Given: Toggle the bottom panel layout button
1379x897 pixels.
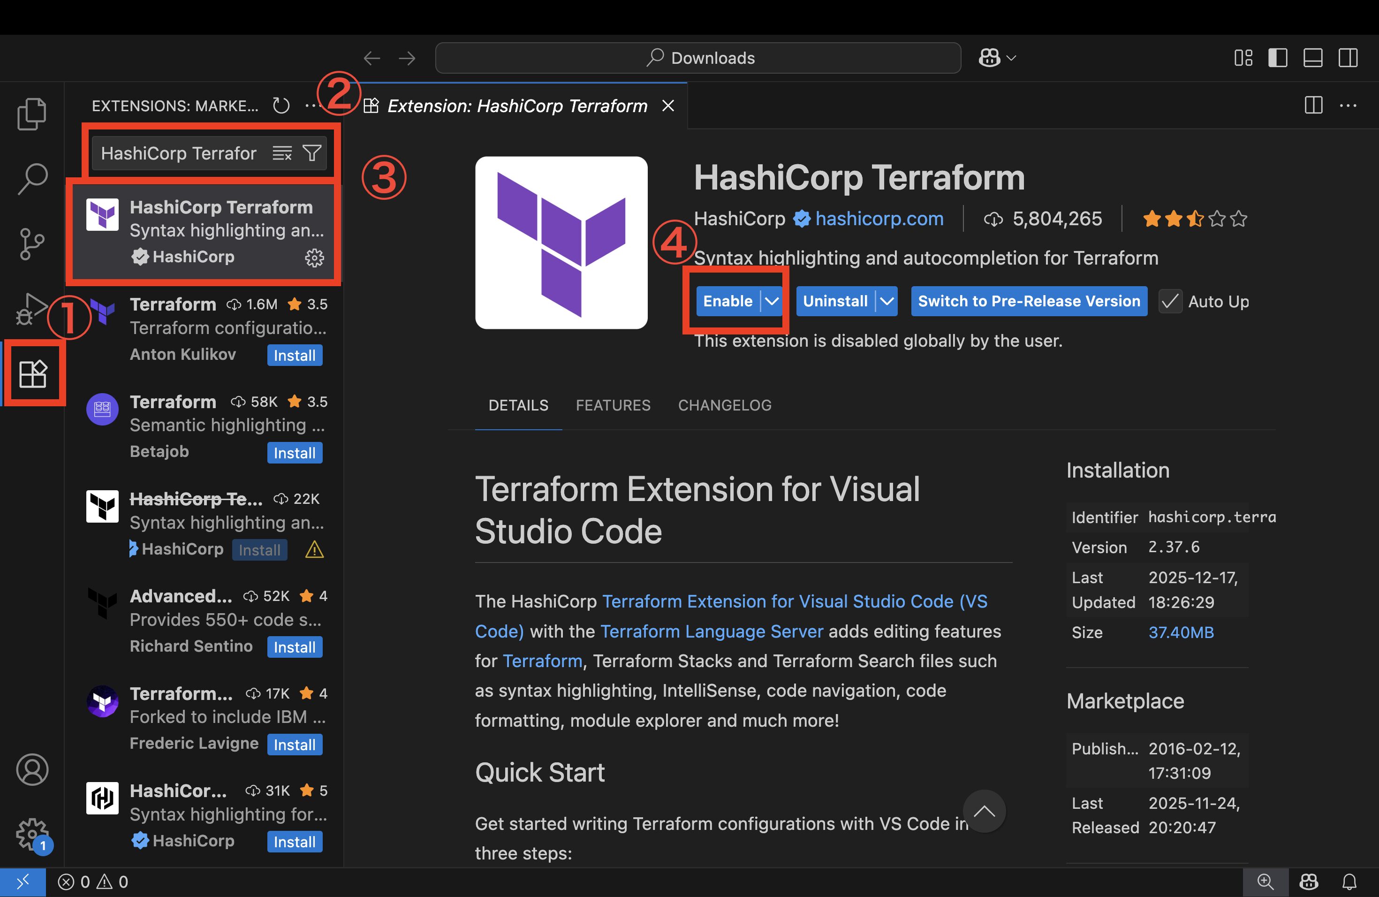Looking at the screenshot, I should pos(1312,58).
